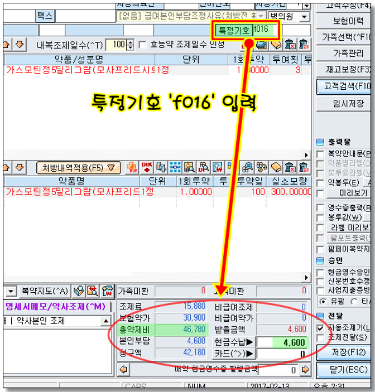Click the delete-all trash icon in upper toolbar
The width and height of the screenshot is (375, 392).
click(304, 44)
